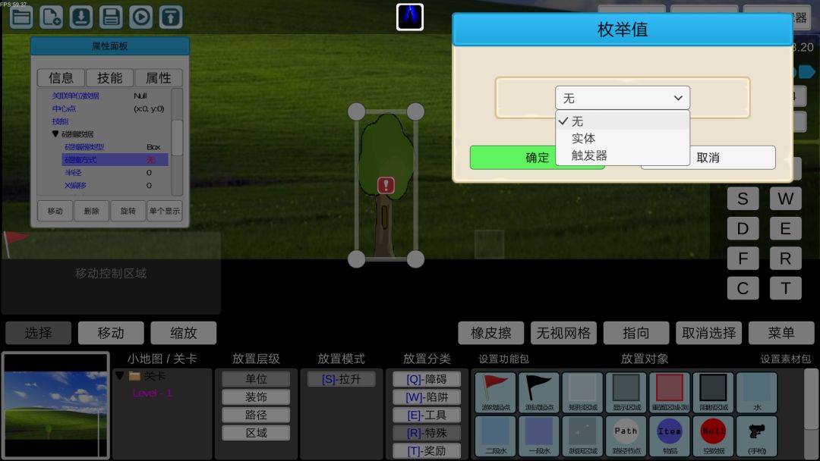The image size is (820, 461).
Task: Select the red 重置区域 color tile
Action: (670, 392)
